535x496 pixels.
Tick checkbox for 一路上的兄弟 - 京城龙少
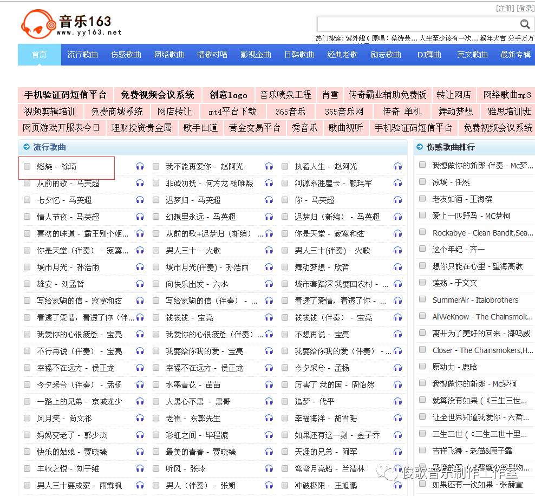(27, 401)
